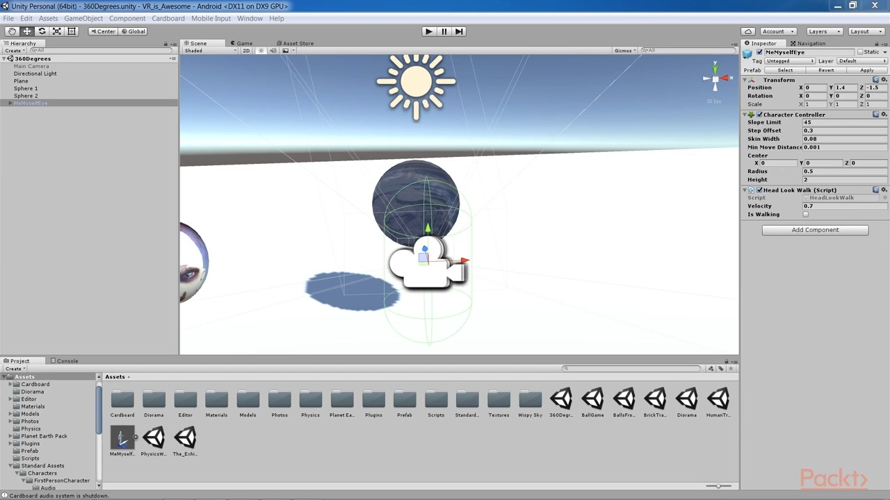Open Hierarchy Create dropdown

coord(14,51)
